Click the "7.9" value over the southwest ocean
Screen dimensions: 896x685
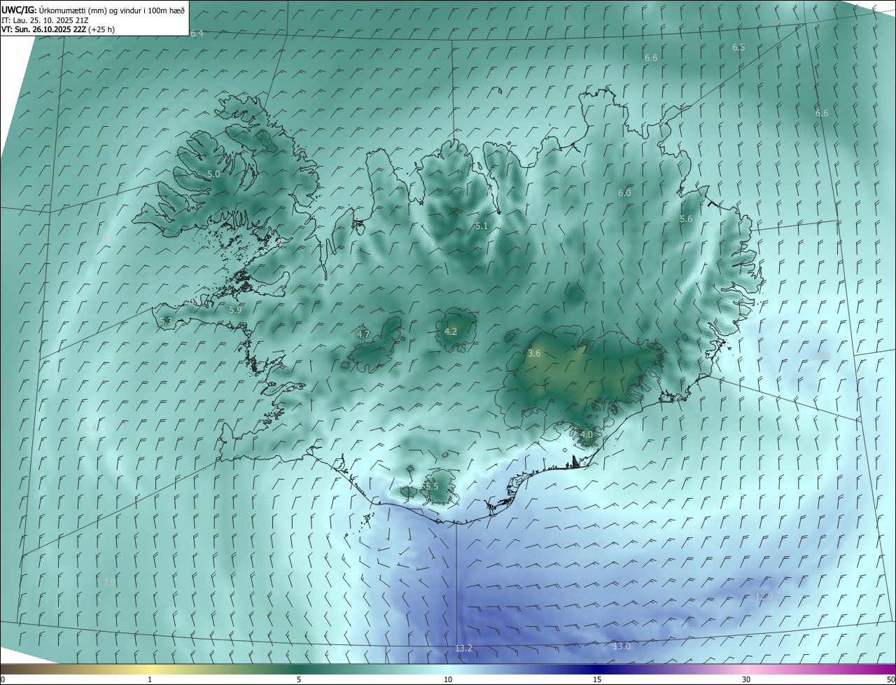[x=109, y=583]
